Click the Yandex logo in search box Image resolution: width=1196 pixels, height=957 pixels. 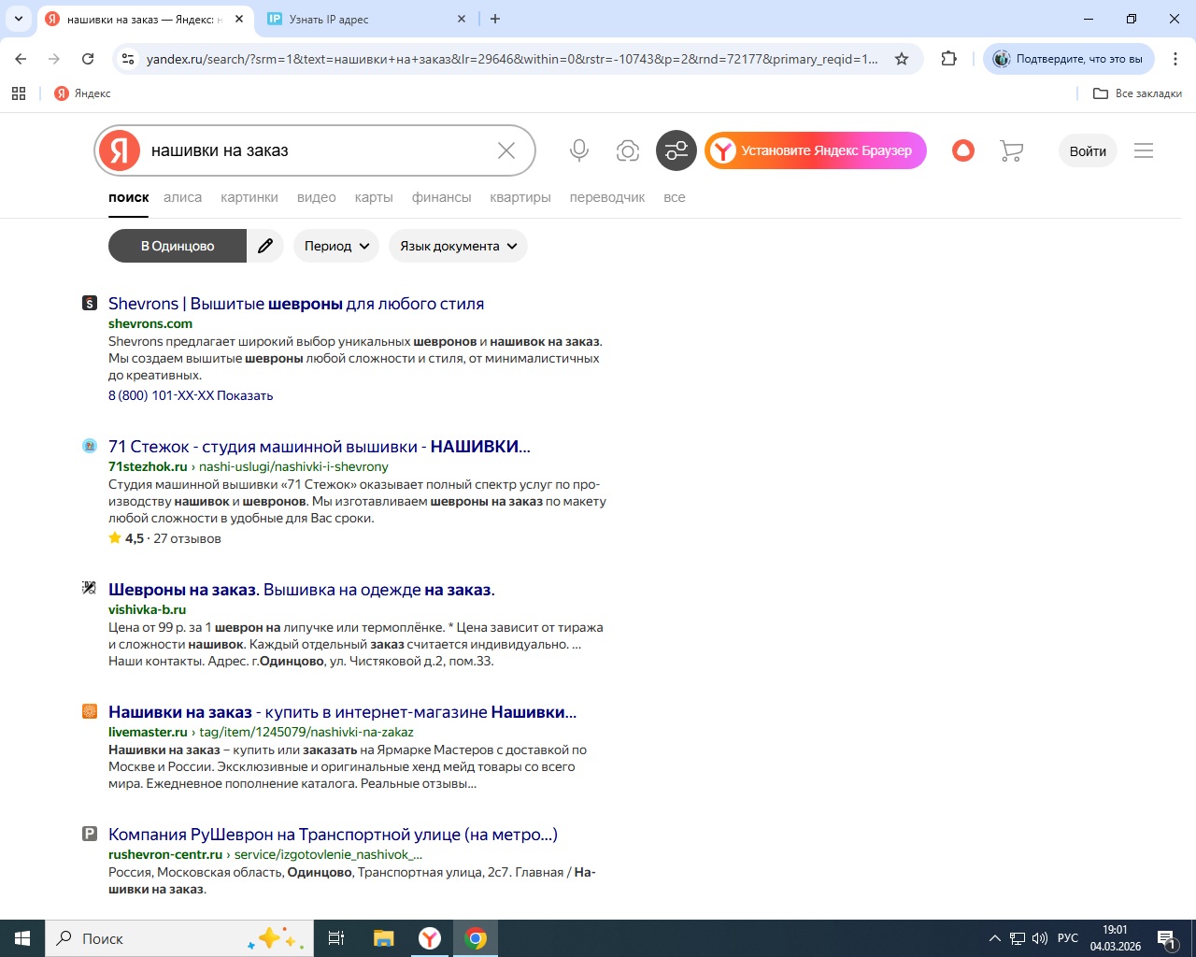(120, 150)
